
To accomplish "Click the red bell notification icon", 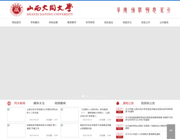I will 118,103.
